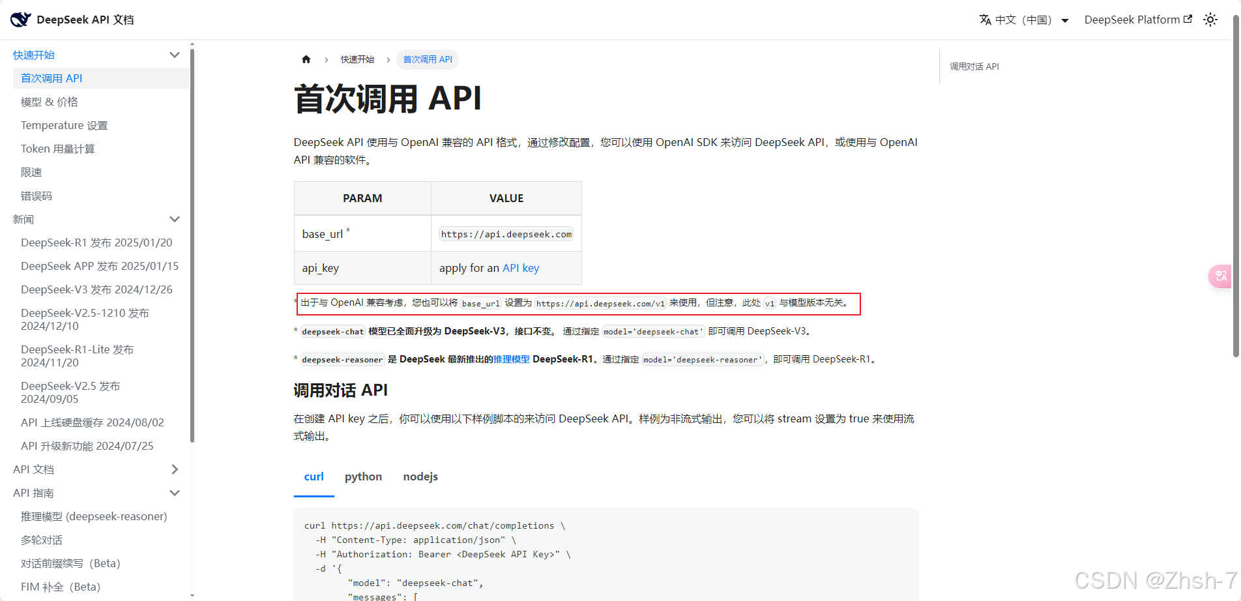Click the curl command code block
This screenshot has height=601, width=1241.
pyautogui.click(x=606, y=555)
